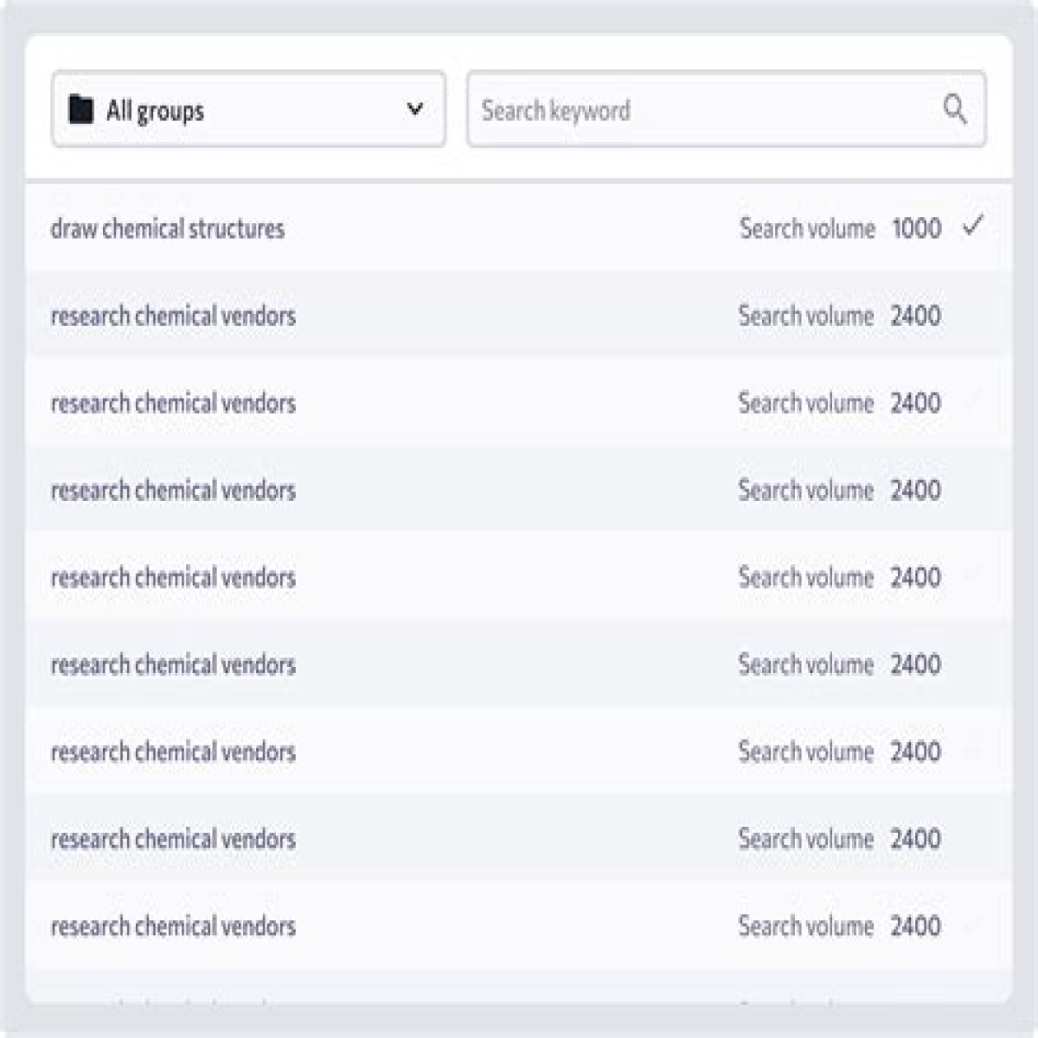Click into the Search keyword field
Screen dimensions: 1038x1038
tap(726, 109)
